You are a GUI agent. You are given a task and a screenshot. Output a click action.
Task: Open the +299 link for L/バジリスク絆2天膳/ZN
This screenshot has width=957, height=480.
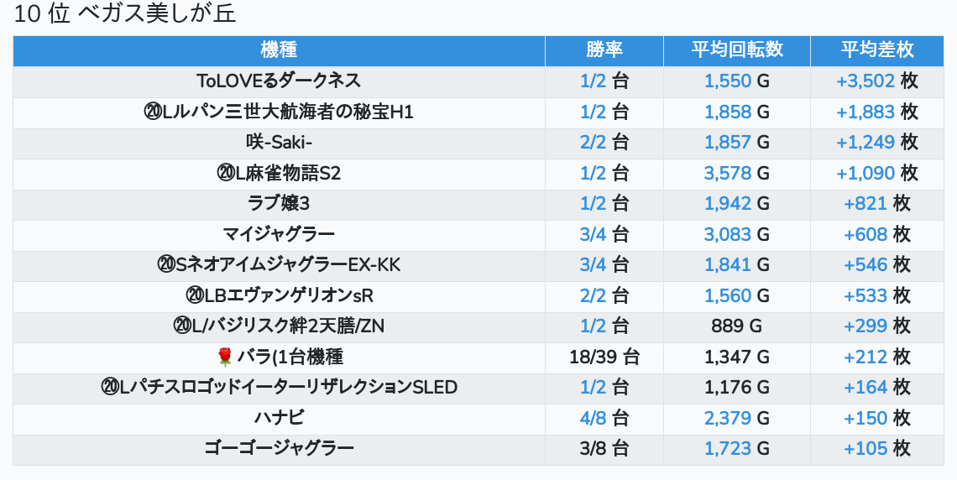[865, 326]
